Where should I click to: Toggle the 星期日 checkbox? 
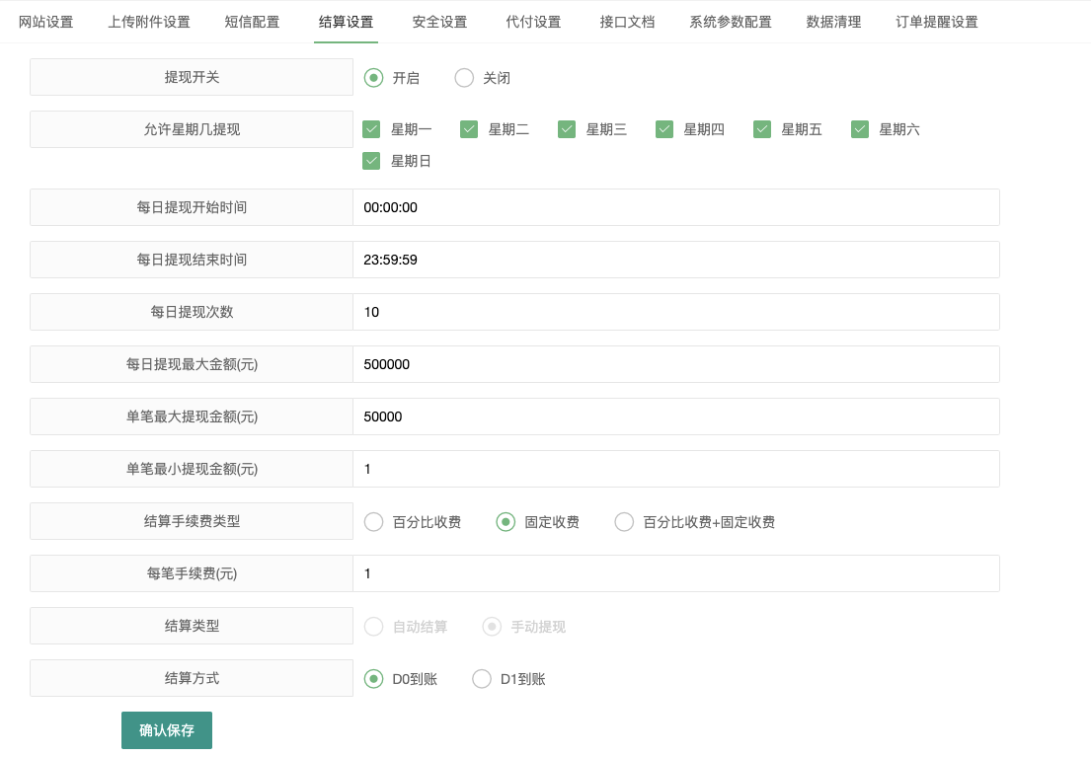pos(371,160)
